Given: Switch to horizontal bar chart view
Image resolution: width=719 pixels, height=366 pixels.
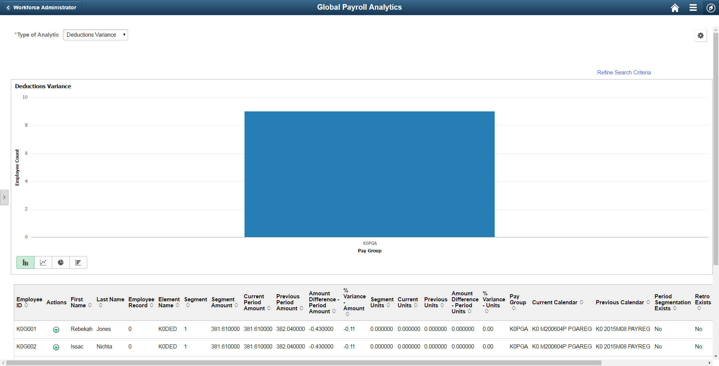Looking at the screenshot, I should 78,262.
